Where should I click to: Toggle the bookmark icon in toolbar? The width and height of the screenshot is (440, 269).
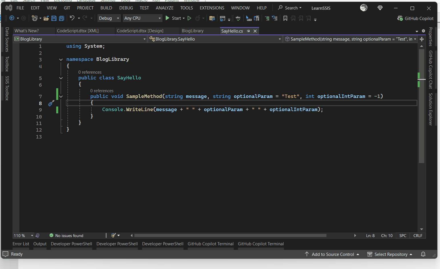click(x=285, y=18)
